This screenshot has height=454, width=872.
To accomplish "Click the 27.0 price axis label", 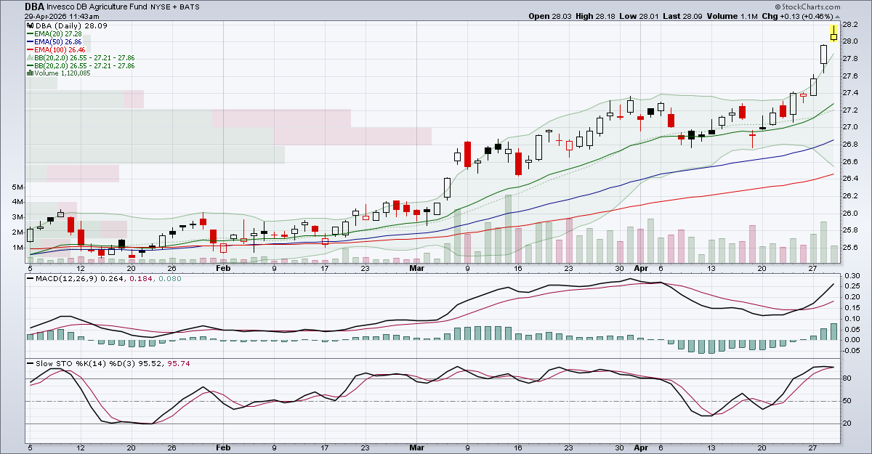I will (x=851, y=127).
